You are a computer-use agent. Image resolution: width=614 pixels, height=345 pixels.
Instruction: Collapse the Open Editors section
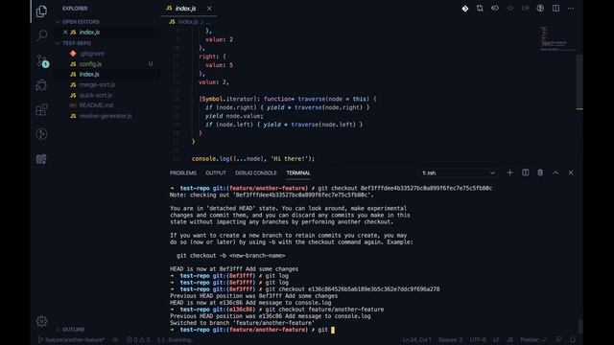(x=81, y=22)
